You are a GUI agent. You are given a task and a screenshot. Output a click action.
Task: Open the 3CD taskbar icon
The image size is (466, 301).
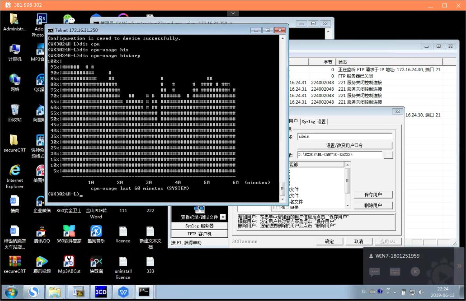pyautogui.click(x=101, y=292)
